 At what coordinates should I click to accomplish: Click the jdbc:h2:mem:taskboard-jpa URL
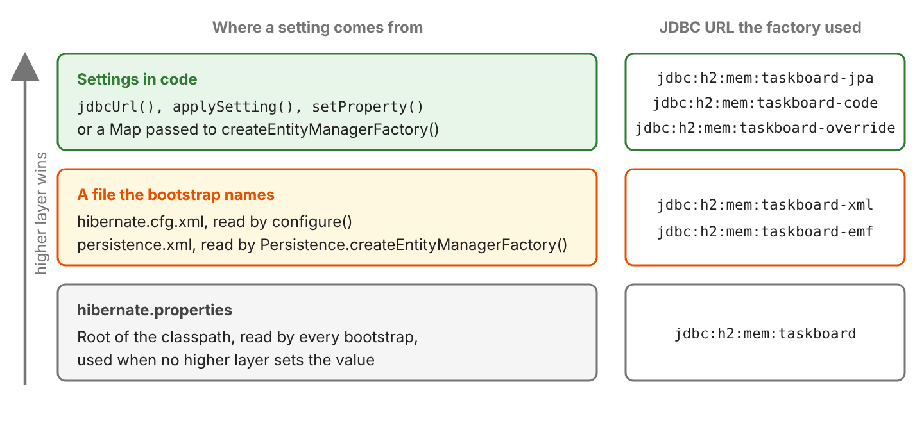pyautogui.click(x=766, y=78)
